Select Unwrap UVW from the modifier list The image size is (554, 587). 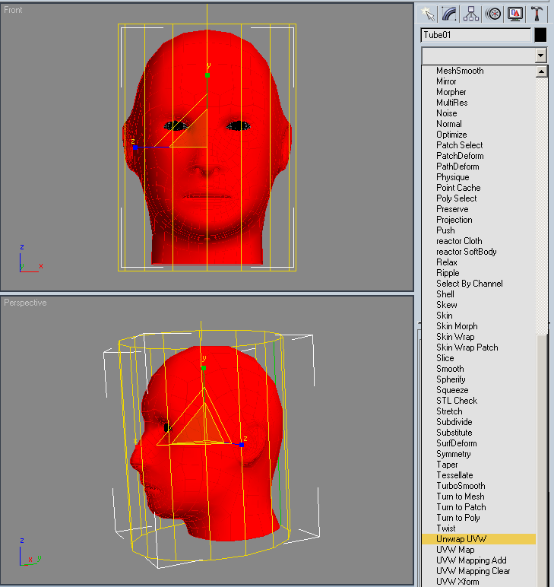[x=461, y=539]
